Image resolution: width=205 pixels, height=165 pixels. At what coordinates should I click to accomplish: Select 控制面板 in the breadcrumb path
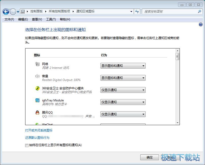coord(37,11)
